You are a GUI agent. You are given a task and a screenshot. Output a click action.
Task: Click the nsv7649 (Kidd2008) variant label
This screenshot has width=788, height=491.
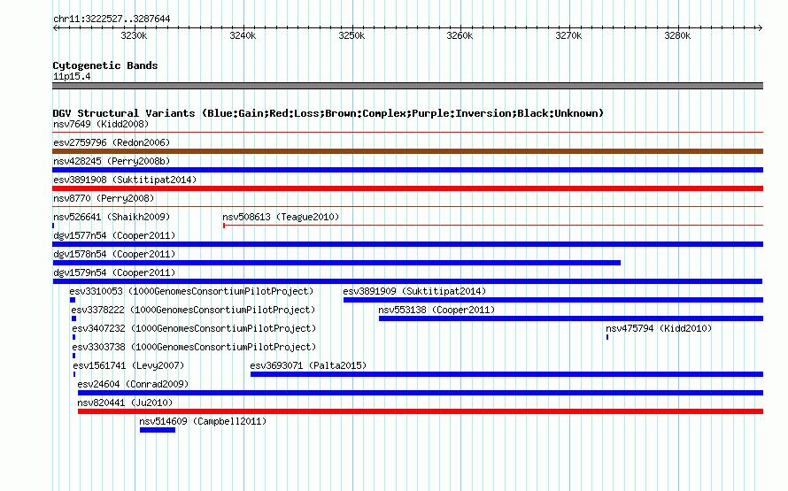coord(101,124)
